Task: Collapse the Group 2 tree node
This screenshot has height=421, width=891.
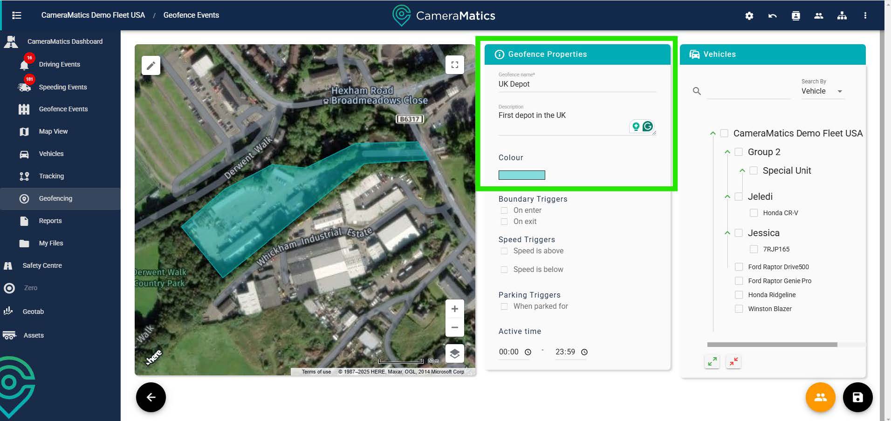Action: click(x=727, y=152)
